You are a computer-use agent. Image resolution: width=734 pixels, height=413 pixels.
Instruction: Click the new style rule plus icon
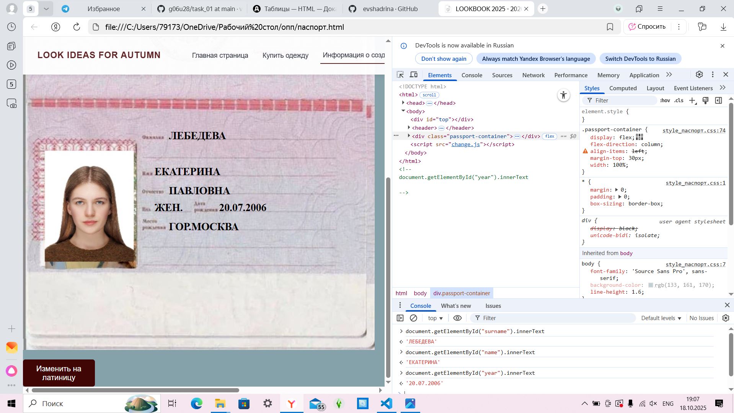pos(692,101)
